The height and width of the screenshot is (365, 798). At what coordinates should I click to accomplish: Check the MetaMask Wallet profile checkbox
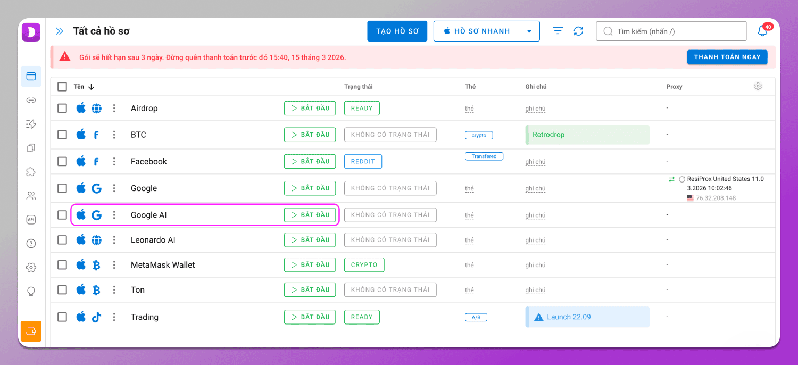tap(62, 265)
